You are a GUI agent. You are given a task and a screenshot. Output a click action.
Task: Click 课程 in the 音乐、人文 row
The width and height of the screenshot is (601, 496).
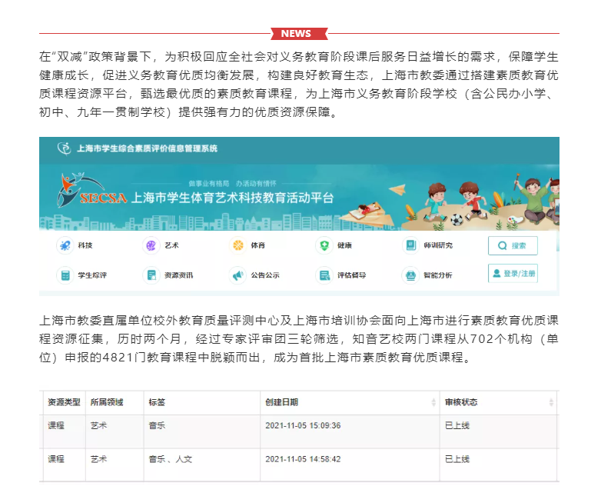point(56,459)
